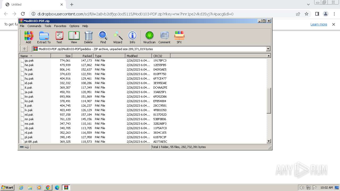Expand the archive path dropdown

click(268, 49)
